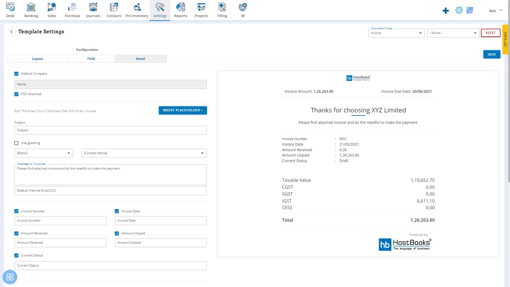Enable Invoice Number checkbox
This screenshot has height=287, width=510.
(x=16, y=211)
